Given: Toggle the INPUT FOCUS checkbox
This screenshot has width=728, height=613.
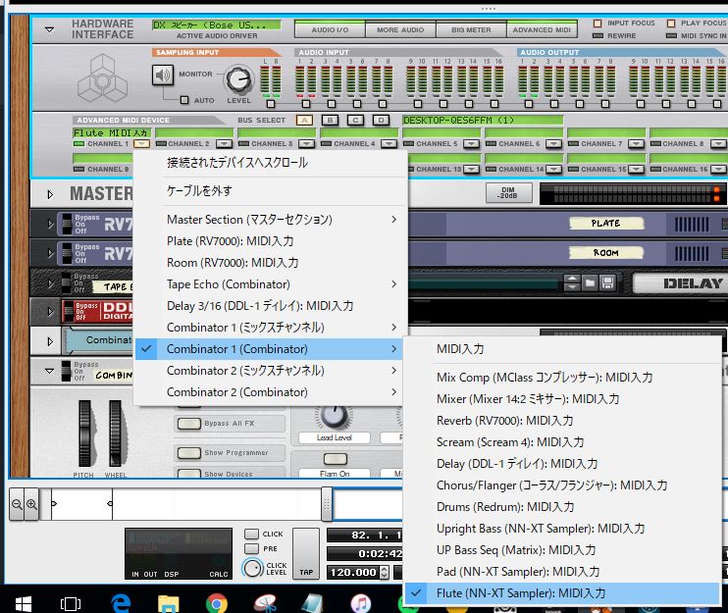Looking at the screenshot, I should 598,24.
